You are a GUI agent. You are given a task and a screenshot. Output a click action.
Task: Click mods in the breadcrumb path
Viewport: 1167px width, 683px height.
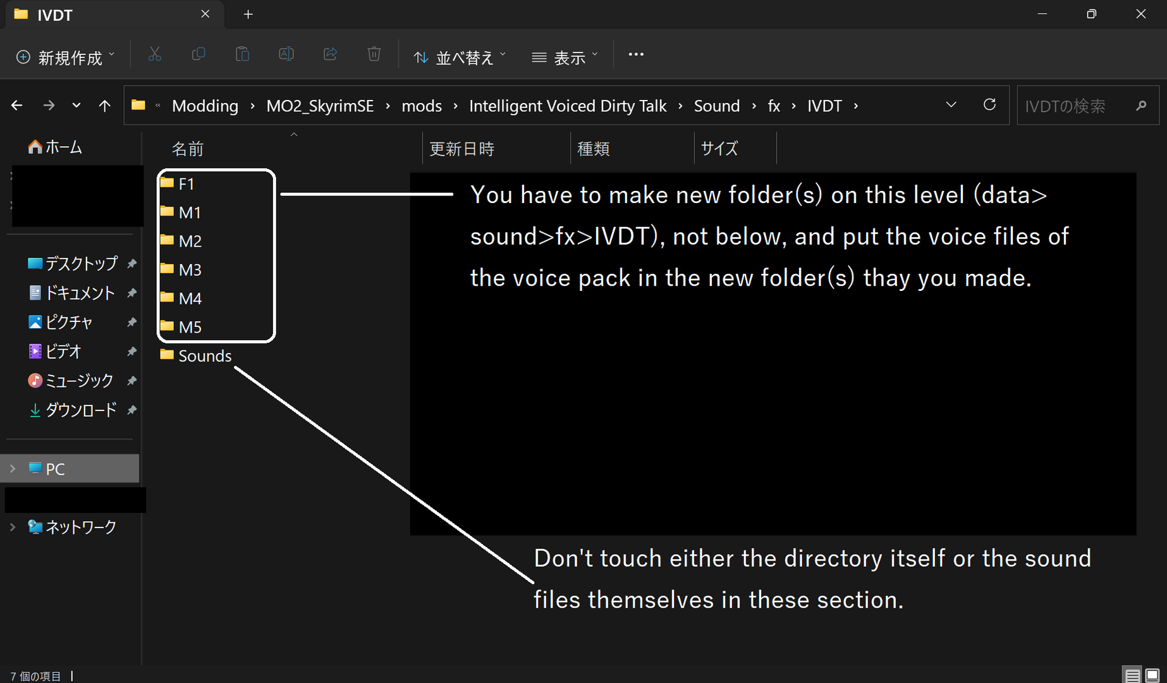[x=422, y=106]
